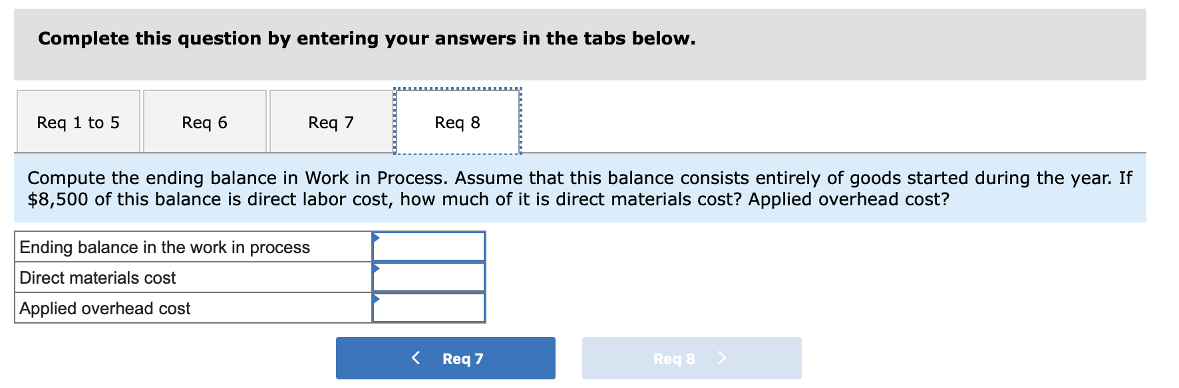Switch to the Req 1 to 5 tab
The height and width of the screenshot is (388, 1179).
(x=78, y=122)
